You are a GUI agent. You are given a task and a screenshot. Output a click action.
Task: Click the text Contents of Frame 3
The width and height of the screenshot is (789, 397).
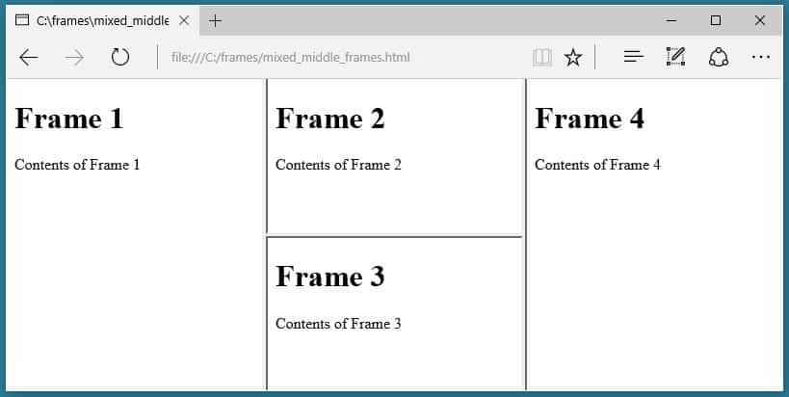pos(338,324)
